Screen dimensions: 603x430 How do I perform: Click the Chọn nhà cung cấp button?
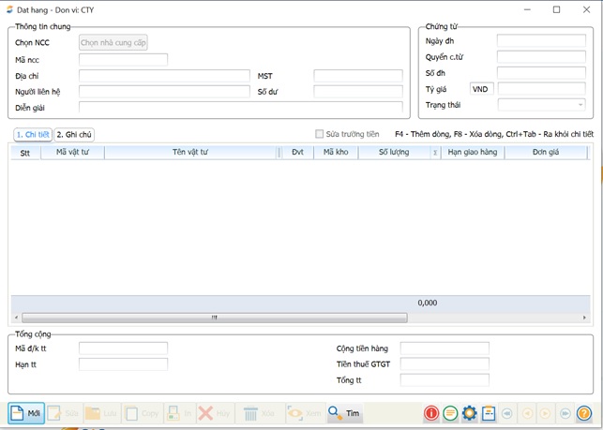(x=113, y=42)
